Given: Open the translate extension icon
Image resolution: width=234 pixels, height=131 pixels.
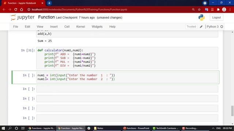Looking at the screenshot, I should (x=207, y=9).
